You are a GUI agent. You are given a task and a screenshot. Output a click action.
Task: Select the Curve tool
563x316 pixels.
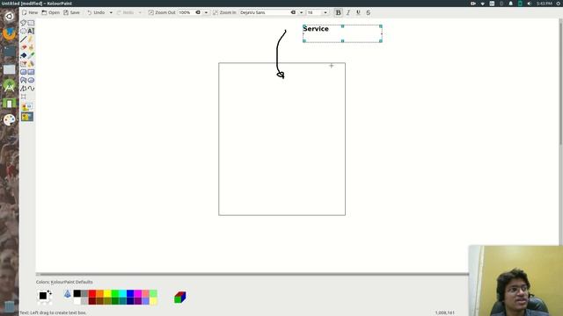click(x=32, y=89)
